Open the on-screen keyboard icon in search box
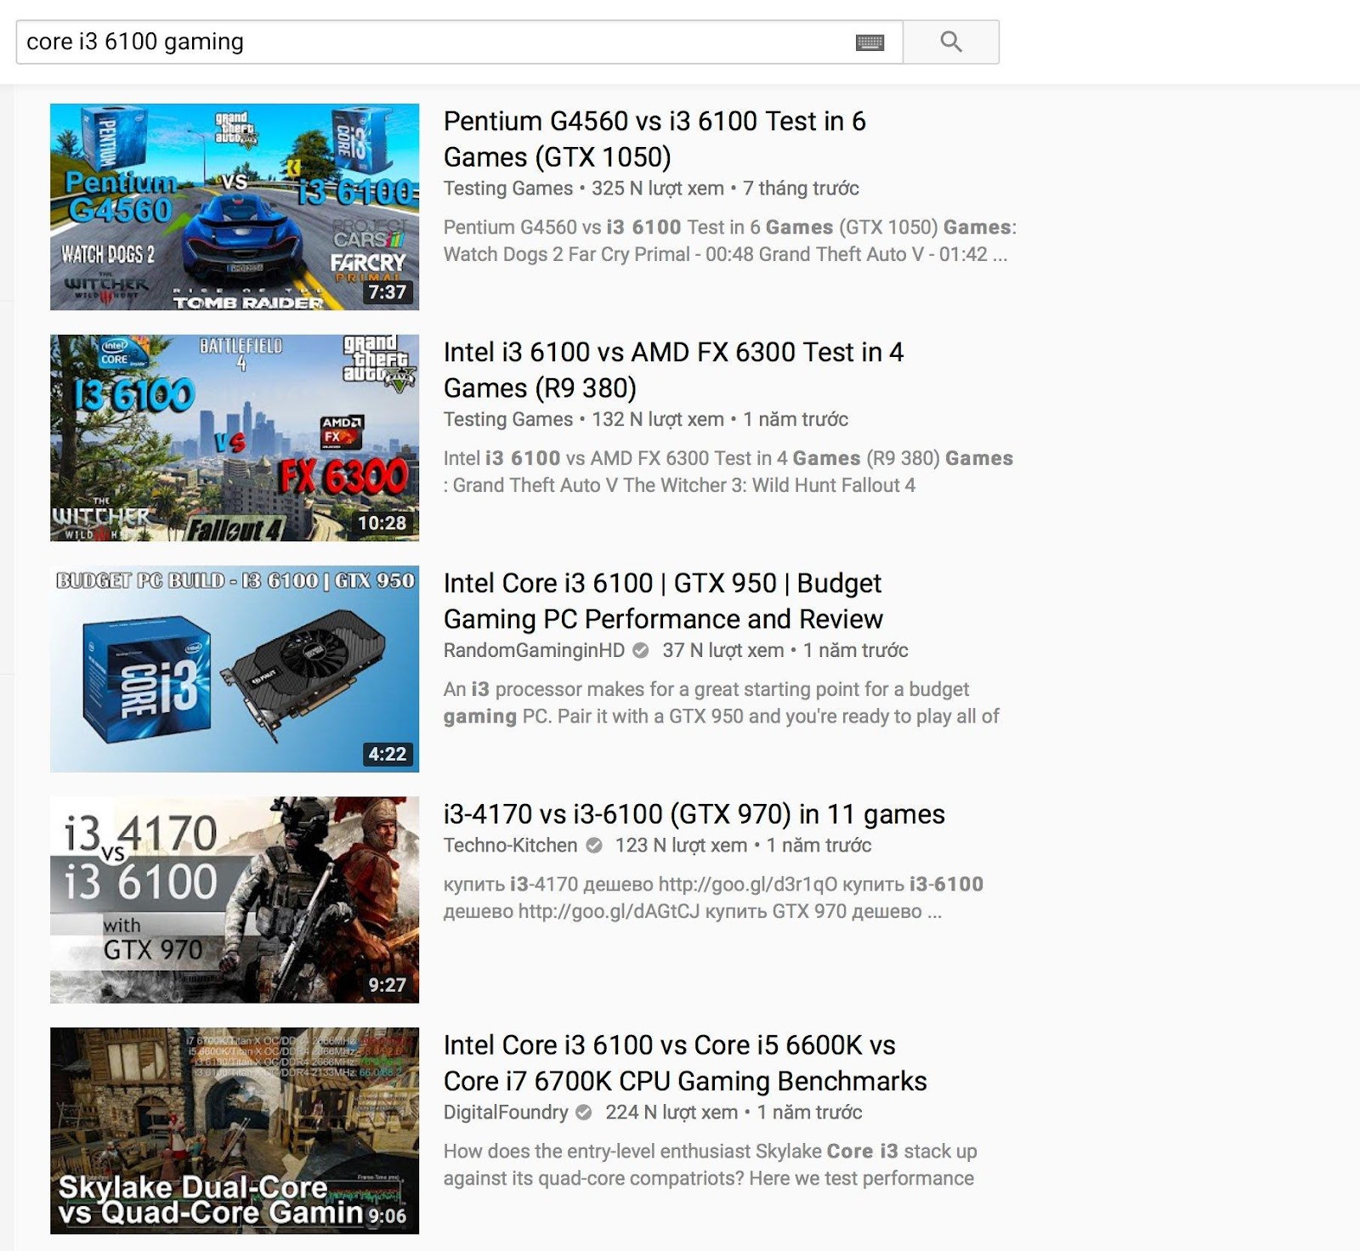Screen dimensions: 1360x1251 point(870,42)
